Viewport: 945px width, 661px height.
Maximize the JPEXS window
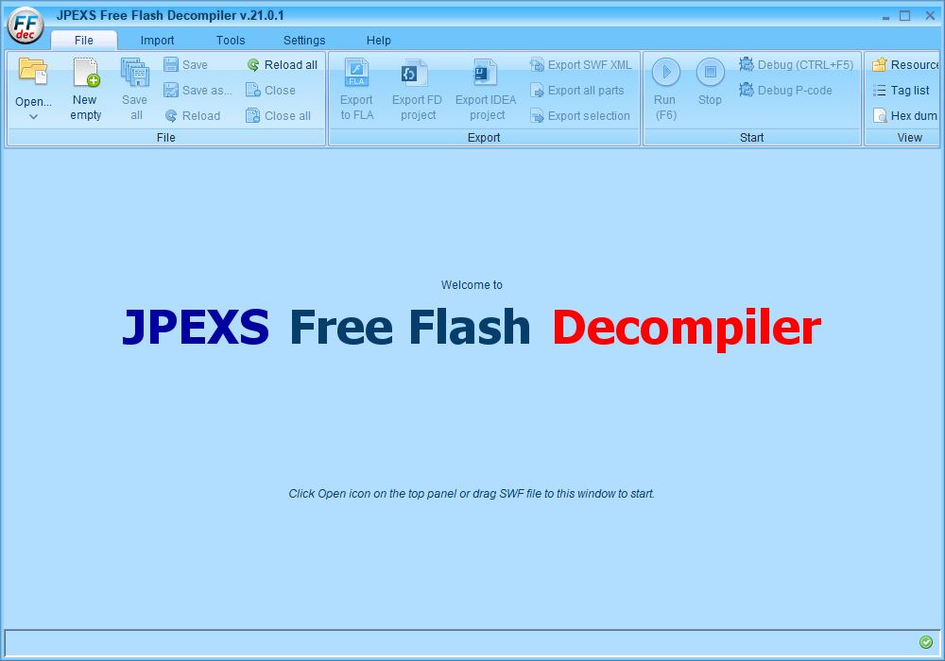point(904,16)
